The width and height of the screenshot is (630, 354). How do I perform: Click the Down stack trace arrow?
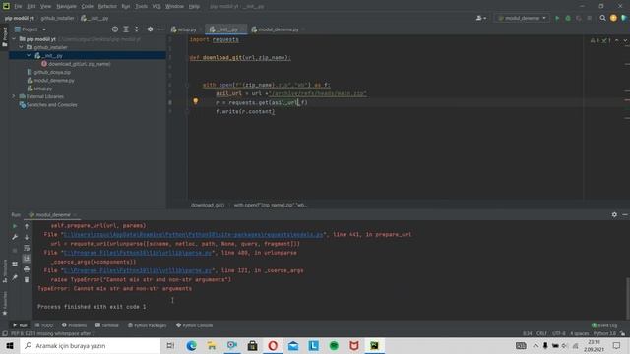(x=27, y=237)
